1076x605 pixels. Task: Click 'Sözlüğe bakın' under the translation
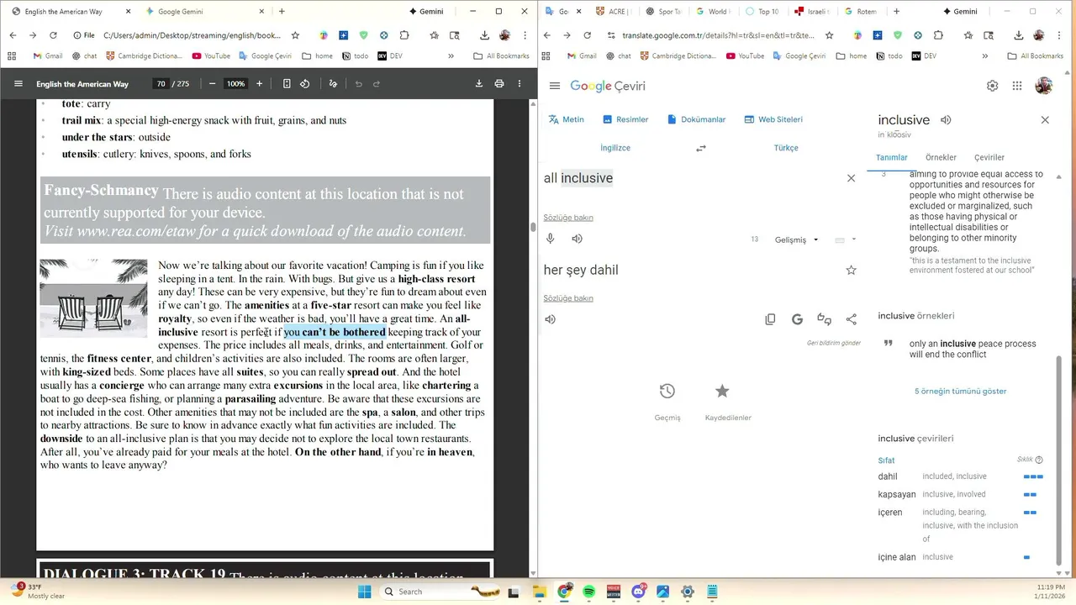coord(568,298)
